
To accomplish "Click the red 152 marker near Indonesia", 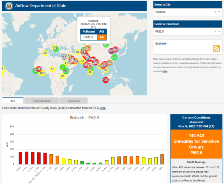I will coord(105,80).
